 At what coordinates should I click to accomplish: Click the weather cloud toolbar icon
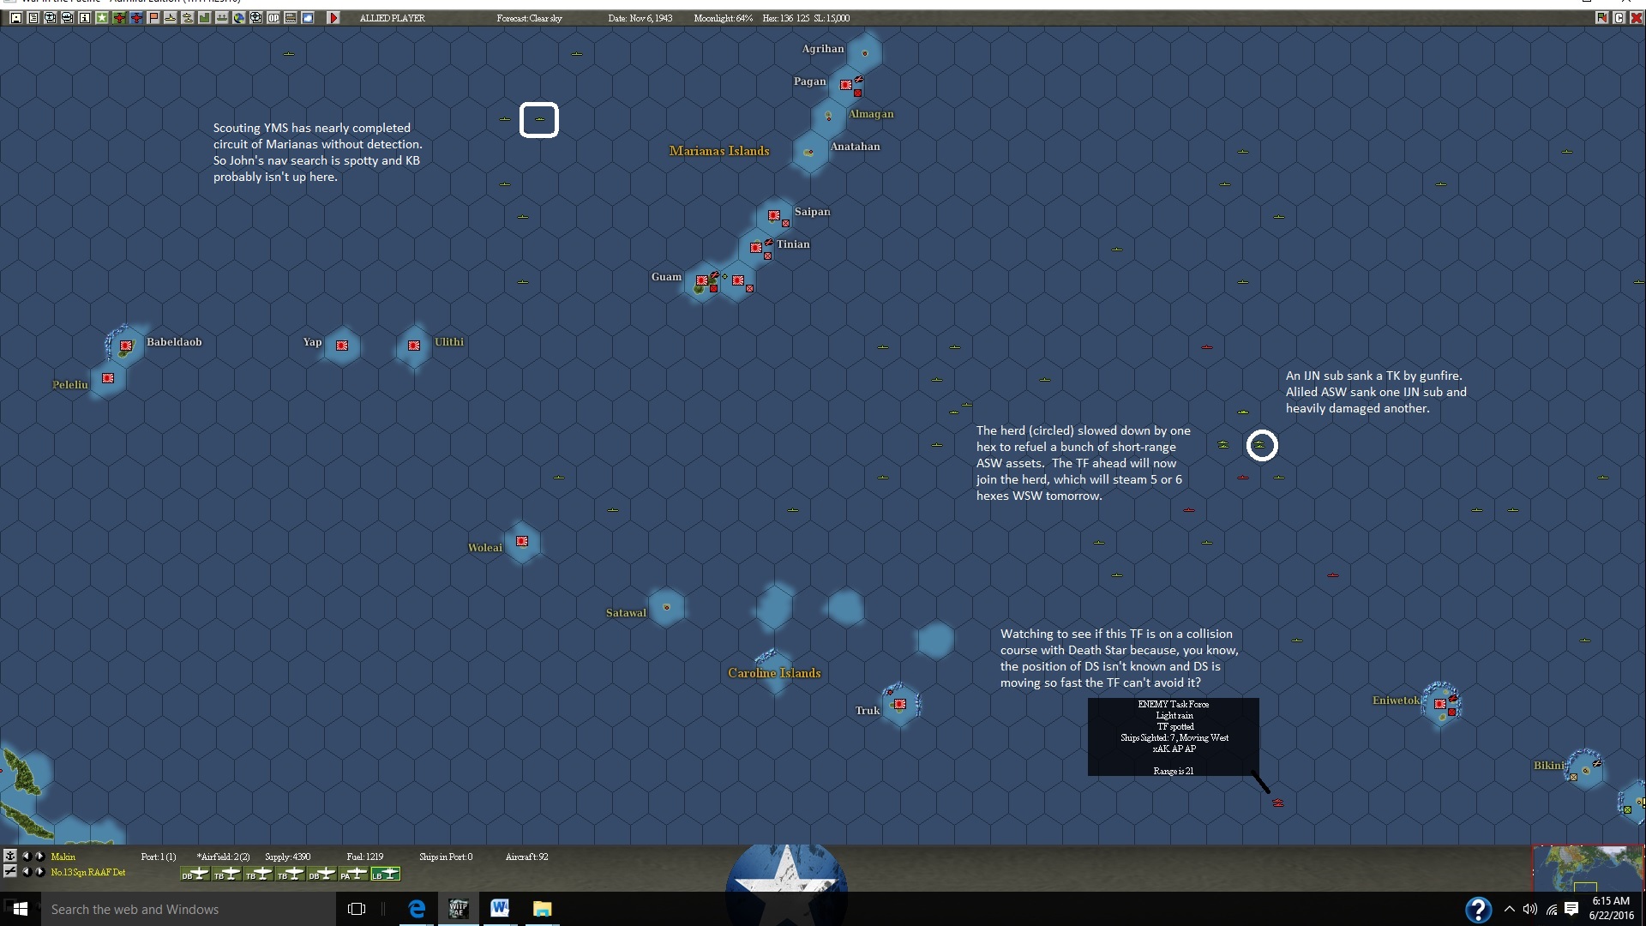click(x=308, y=18)
